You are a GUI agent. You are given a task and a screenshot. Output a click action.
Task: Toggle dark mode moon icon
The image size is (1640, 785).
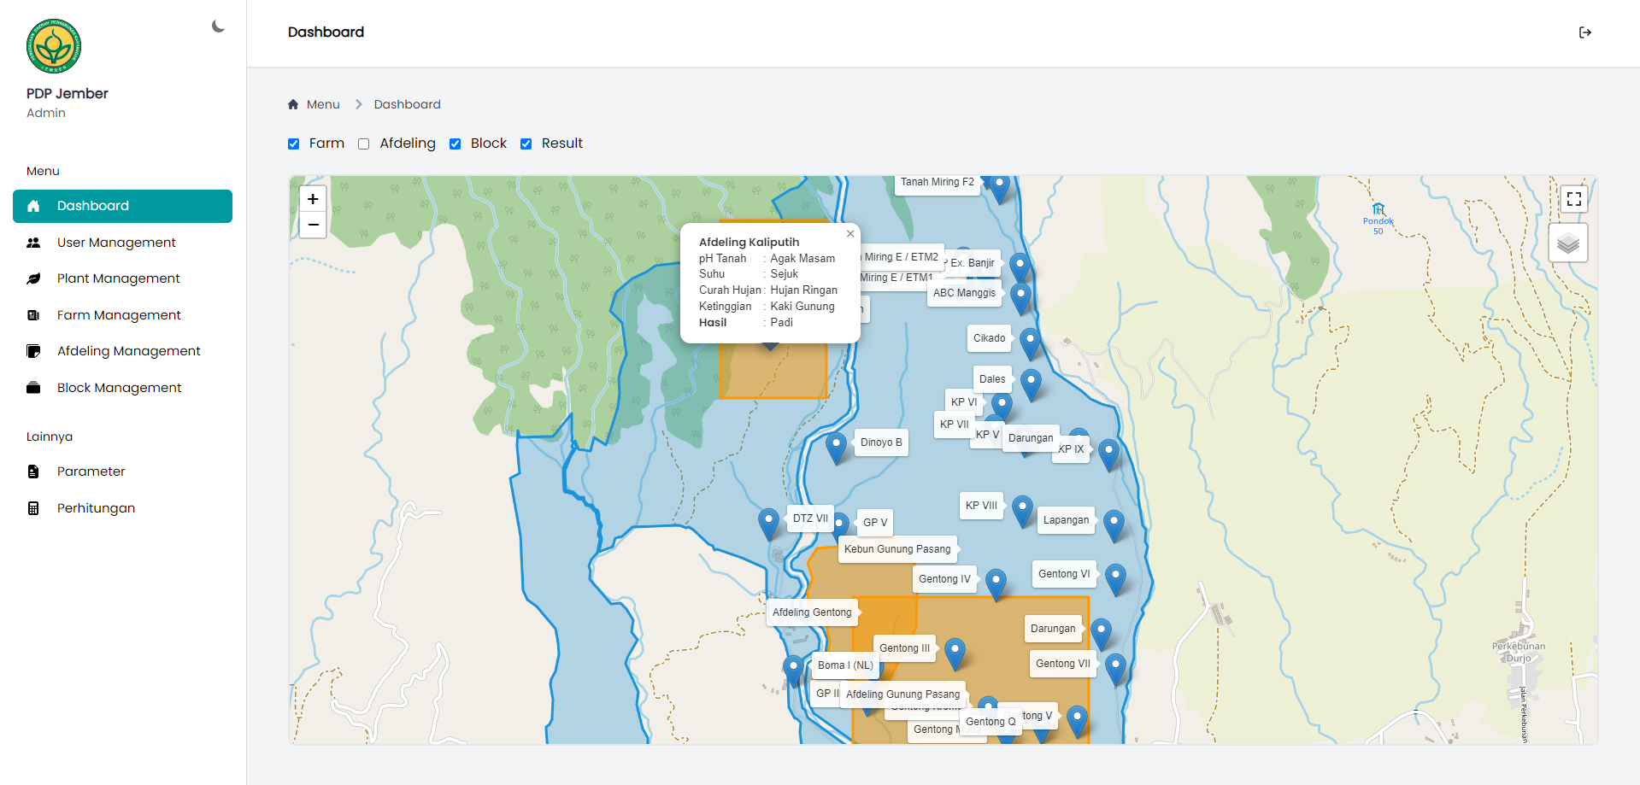pos(219,26)
